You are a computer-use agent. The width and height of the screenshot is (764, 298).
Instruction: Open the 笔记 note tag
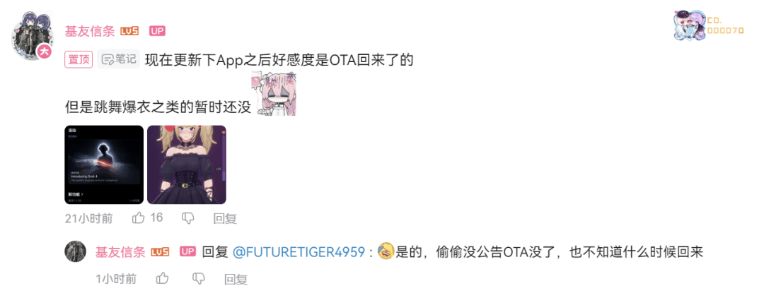click(118, 59)
